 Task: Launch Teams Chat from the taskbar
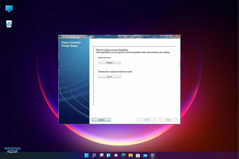[116, 155]
